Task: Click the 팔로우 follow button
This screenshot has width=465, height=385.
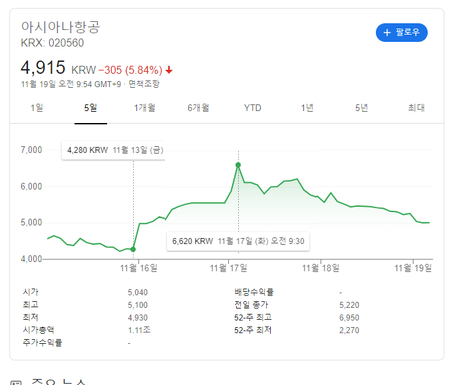Action: click(402, 33)
